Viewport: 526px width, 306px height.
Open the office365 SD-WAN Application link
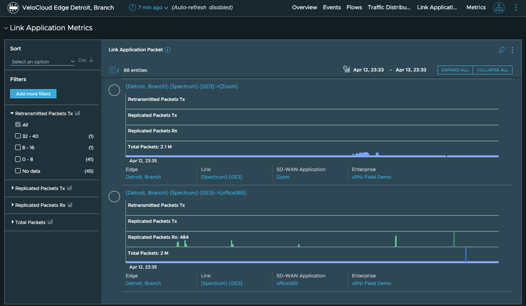tap(287, 283)
